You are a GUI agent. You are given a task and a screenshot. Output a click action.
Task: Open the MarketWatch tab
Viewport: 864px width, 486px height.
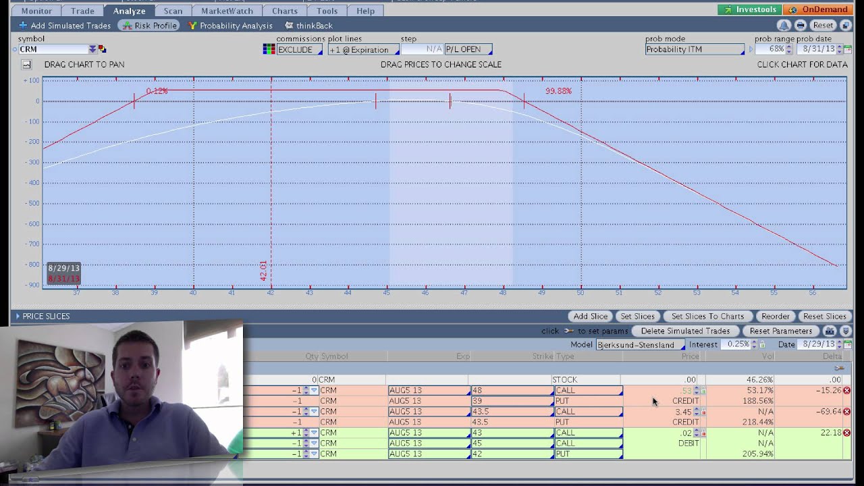click(227, 11)
